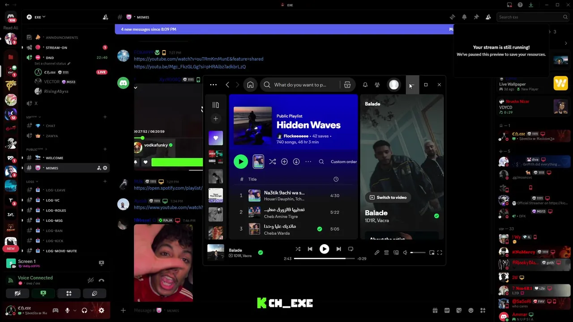Image resolution: width=573 pixels, height=322 pixels.
Task: Toggle Discord camera on in voice panel
Action: (x=17, y=293)
